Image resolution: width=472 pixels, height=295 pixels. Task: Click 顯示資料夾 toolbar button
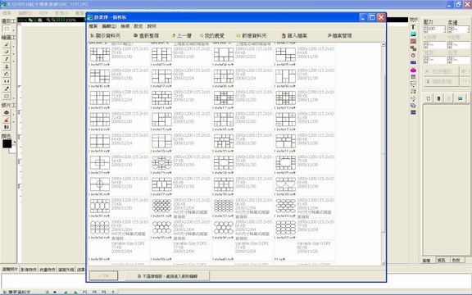(x=106, y=35)
